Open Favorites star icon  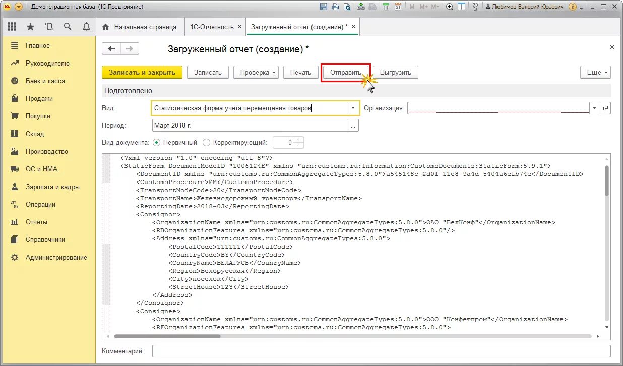click(x=30, y=27)
